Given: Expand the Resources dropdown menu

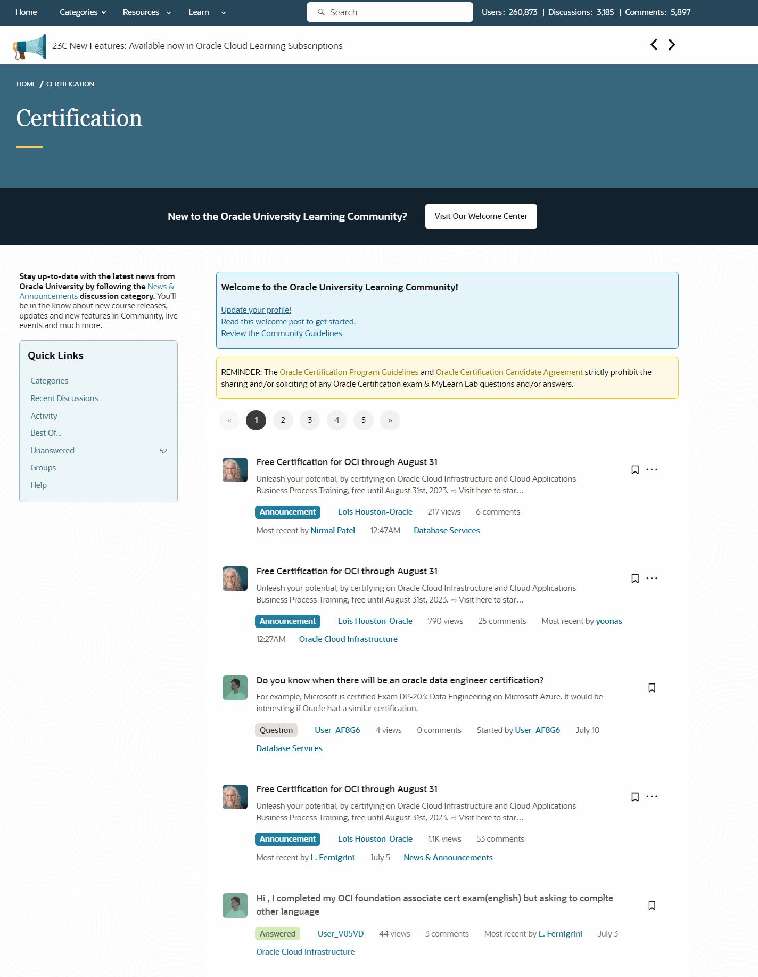Looking at the screenshot, I should coord(146,12).
